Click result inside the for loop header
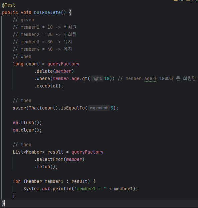 [x=79, y=182]
